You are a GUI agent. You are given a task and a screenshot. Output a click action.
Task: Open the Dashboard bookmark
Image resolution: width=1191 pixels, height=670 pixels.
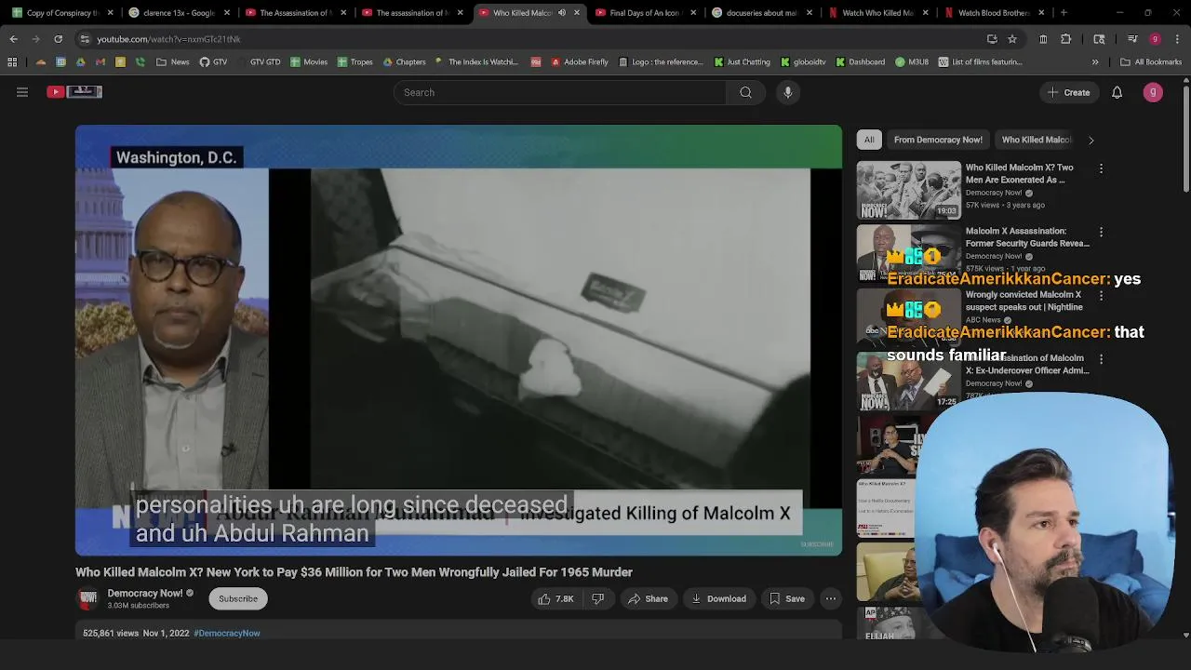[860, 62]
